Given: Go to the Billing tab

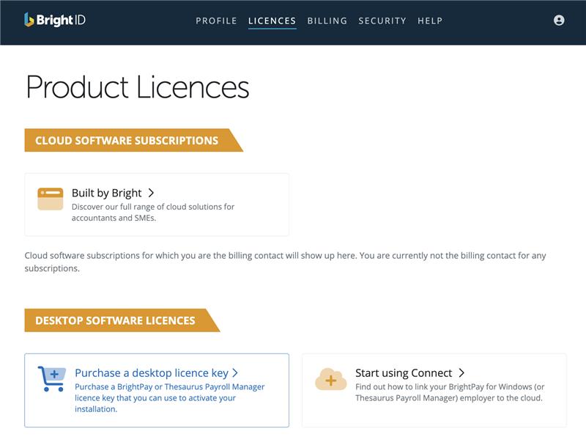Looking at the screenshot, I should [327, 21].
